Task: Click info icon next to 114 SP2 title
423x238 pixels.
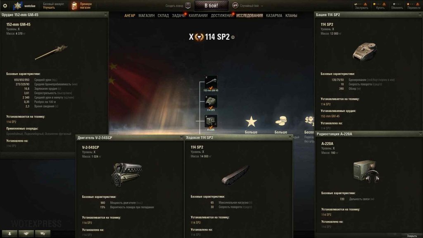Action: point(233,37)
